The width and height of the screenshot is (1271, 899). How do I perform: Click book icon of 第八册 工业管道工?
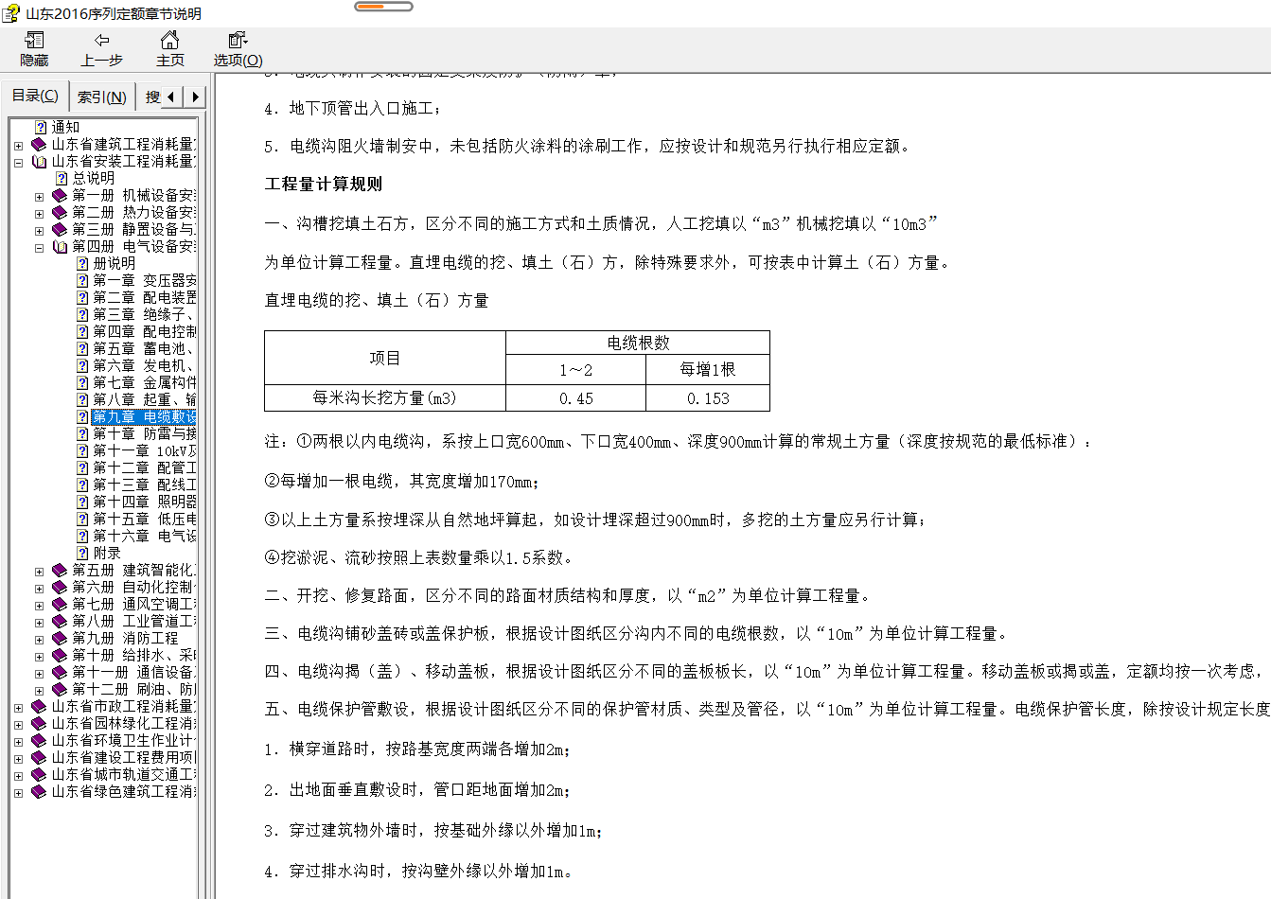60,621
